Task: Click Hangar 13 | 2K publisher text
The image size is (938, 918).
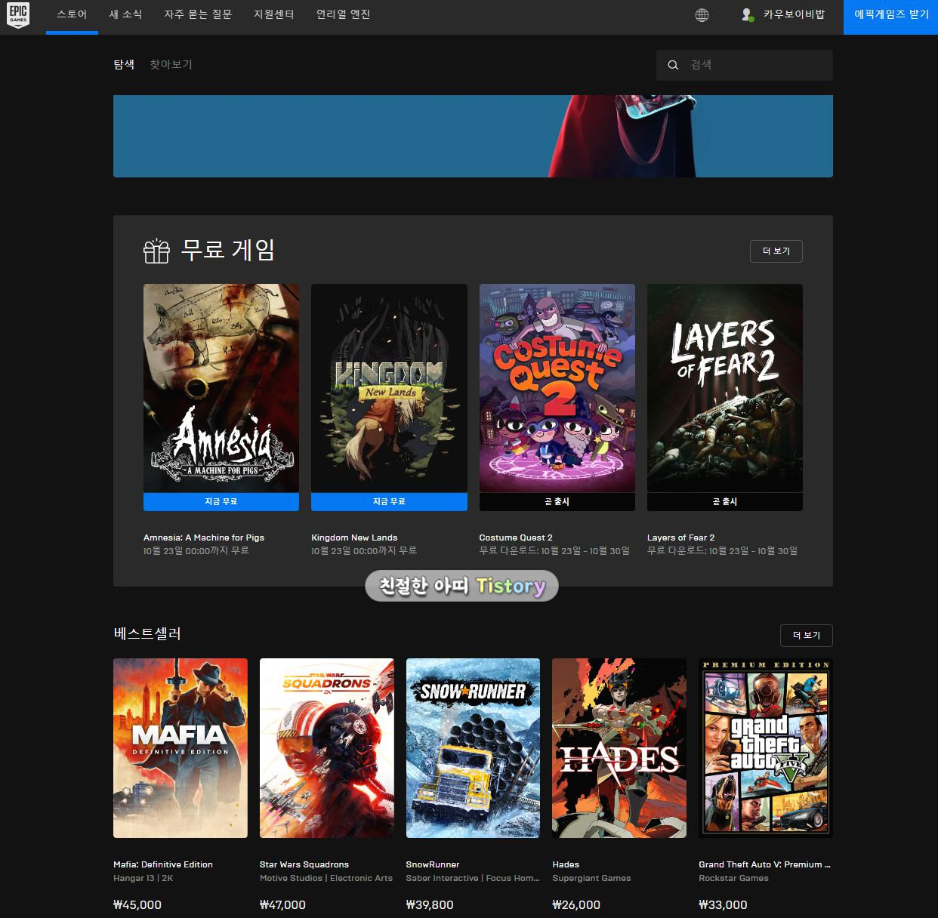Action: pos(143,878)
